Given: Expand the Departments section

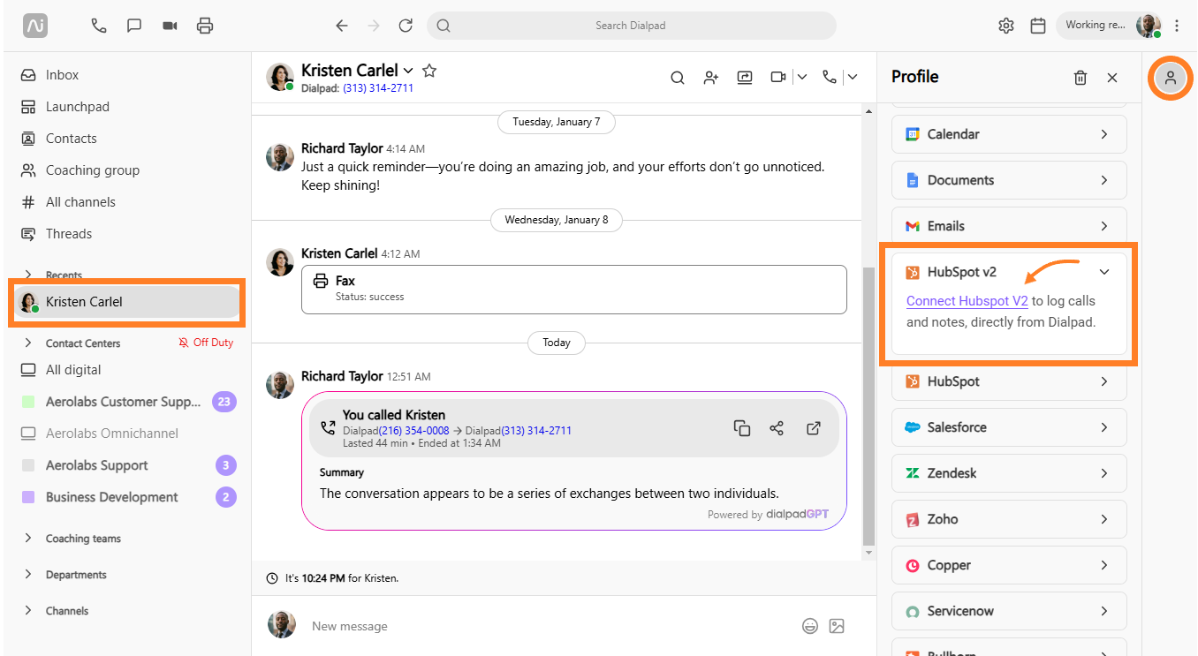Looking at the screenshot, I should click(28, 574).
